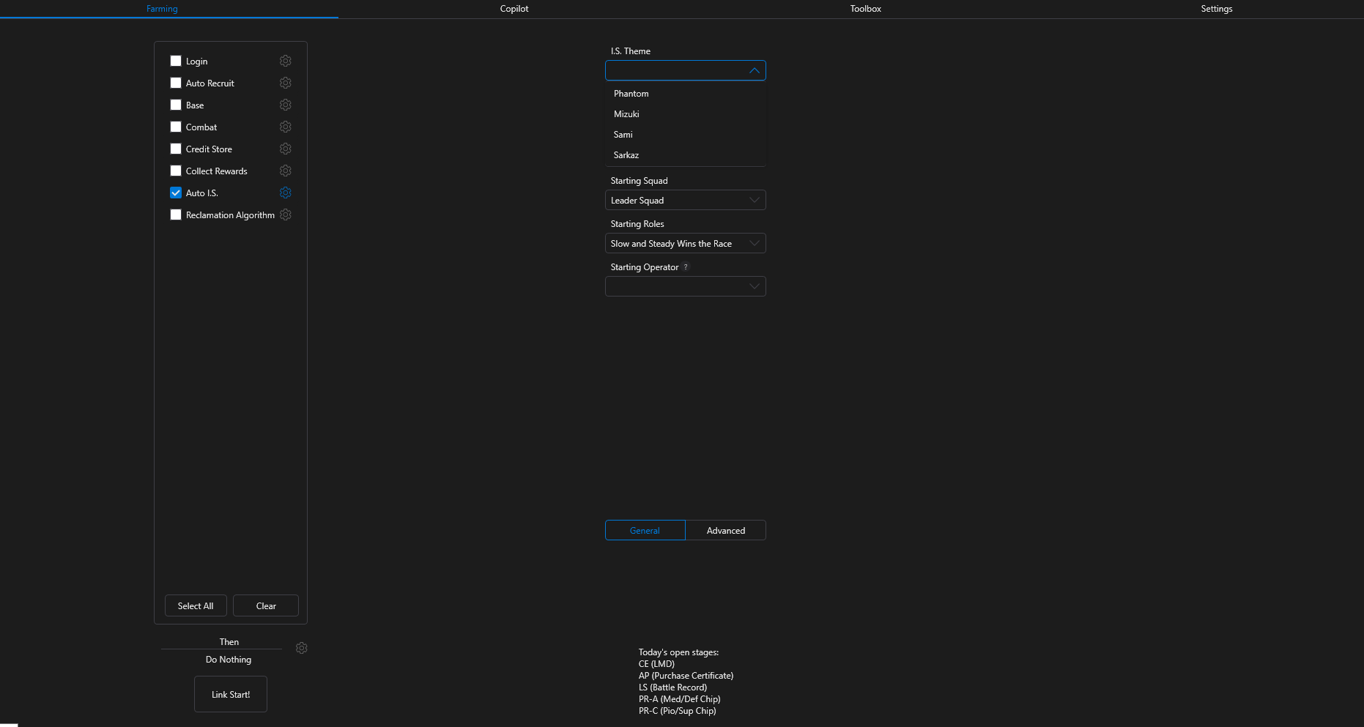
Task: Go to the Settings tab
Action: point(1217,9)
